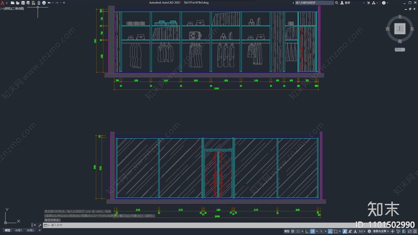The image size is (418, 235).
Task: Open command line customize wrench
Action: click(40, 225)
